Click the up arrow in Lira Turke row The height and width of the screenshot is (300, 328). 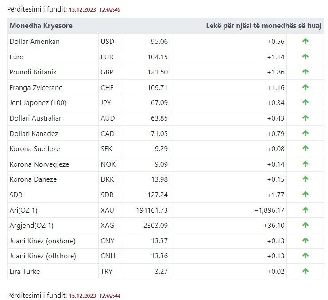[x=305, y=271]
